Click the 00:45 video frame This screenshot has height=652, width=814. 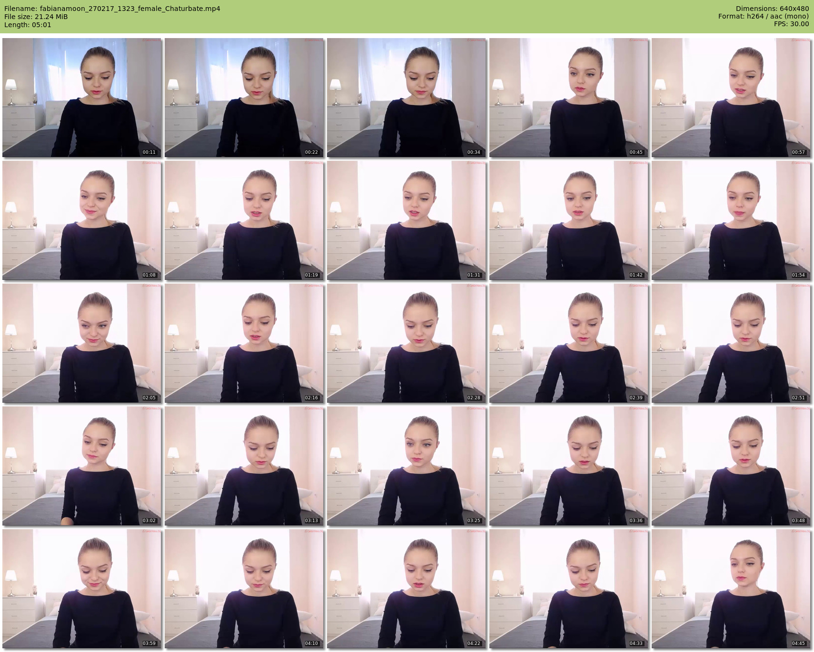point(569,98)
